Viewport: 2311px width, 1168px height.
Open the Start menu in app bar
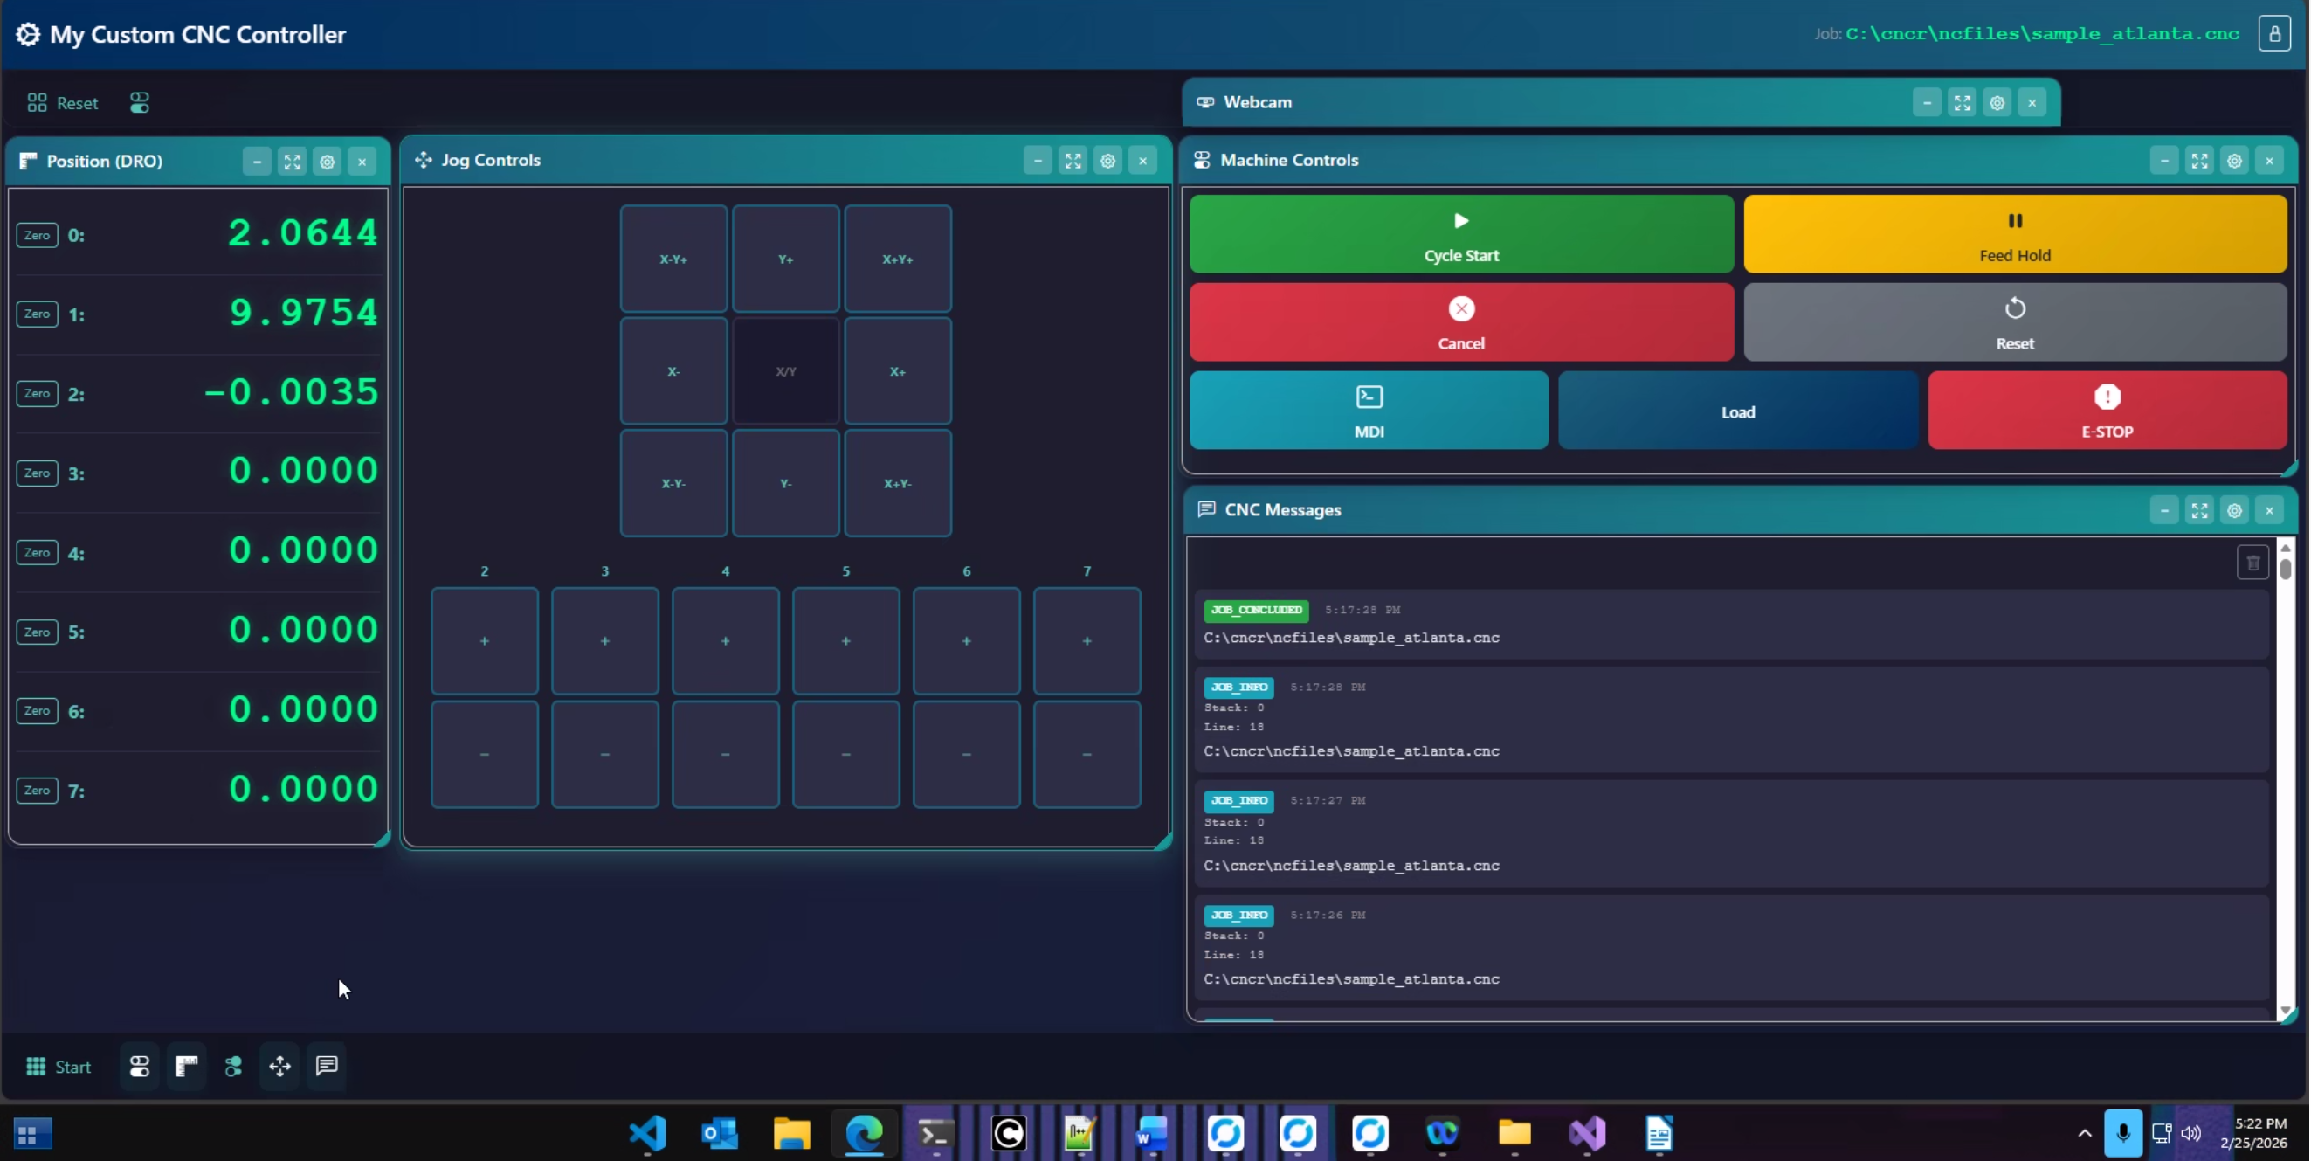[59, 1068]
